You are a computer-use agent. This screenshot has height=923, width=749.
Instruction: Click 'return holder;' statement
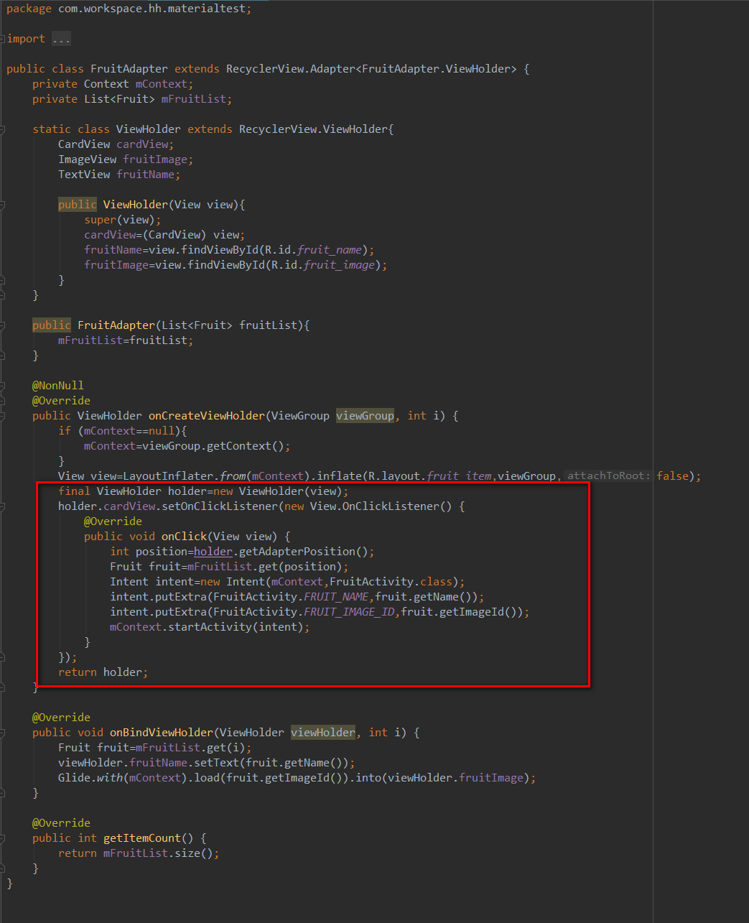[103, 672]
